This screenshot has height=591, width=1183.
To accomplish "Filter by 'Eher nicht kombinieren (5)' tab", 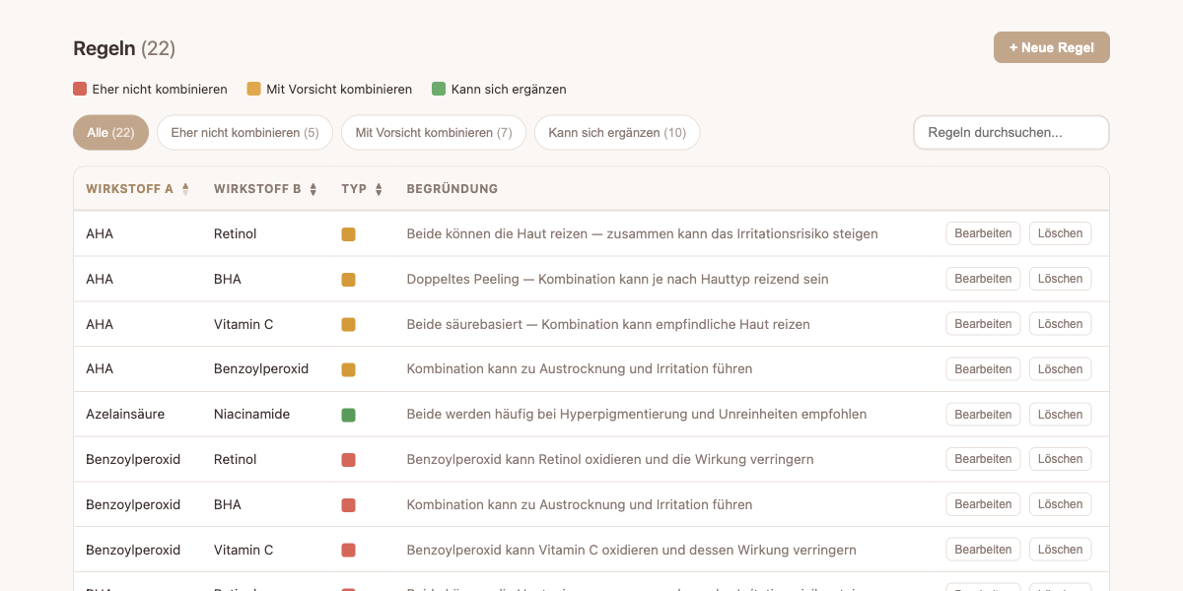I will click(x=244, y=132).
